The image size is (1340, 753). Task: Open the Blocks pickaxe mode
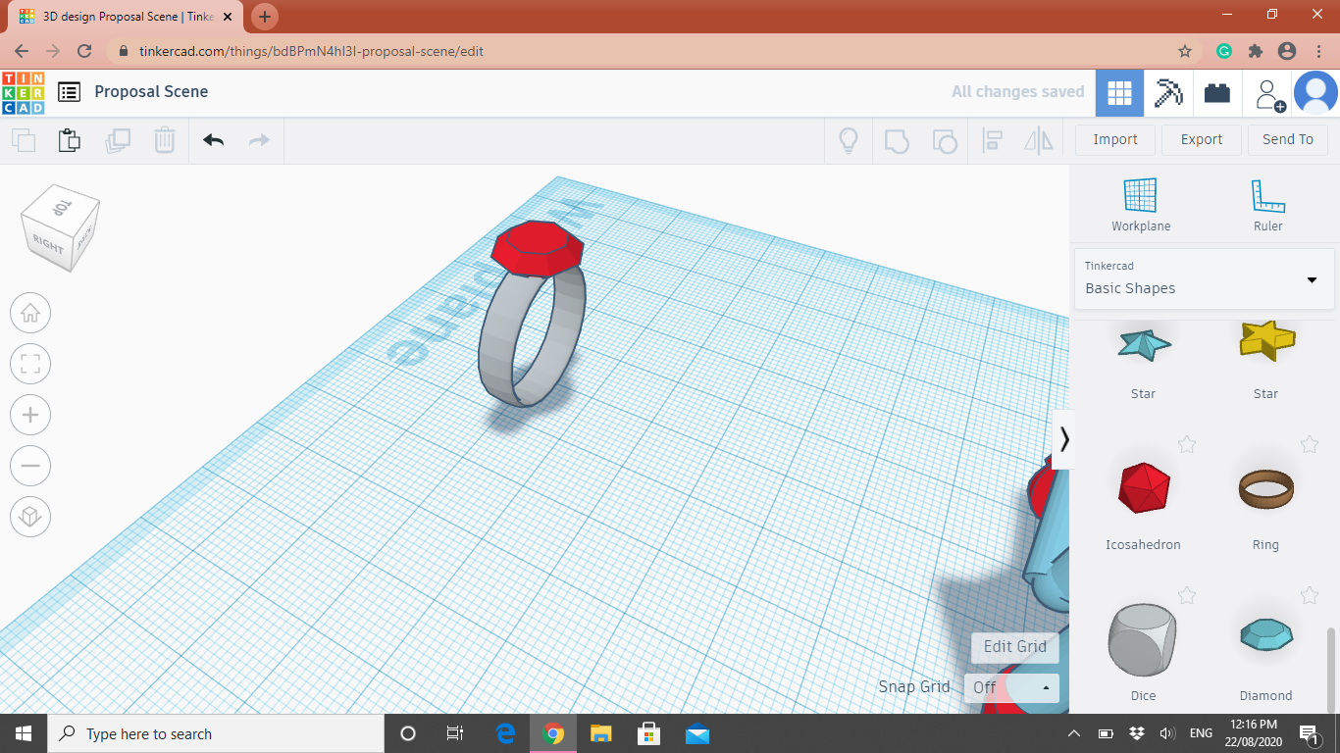pos(1168,93)
